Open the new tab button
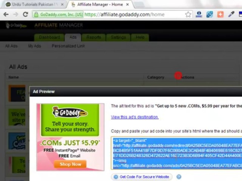Screen dimensions: 242x181 pyautogui.click(x=139, y=5)
